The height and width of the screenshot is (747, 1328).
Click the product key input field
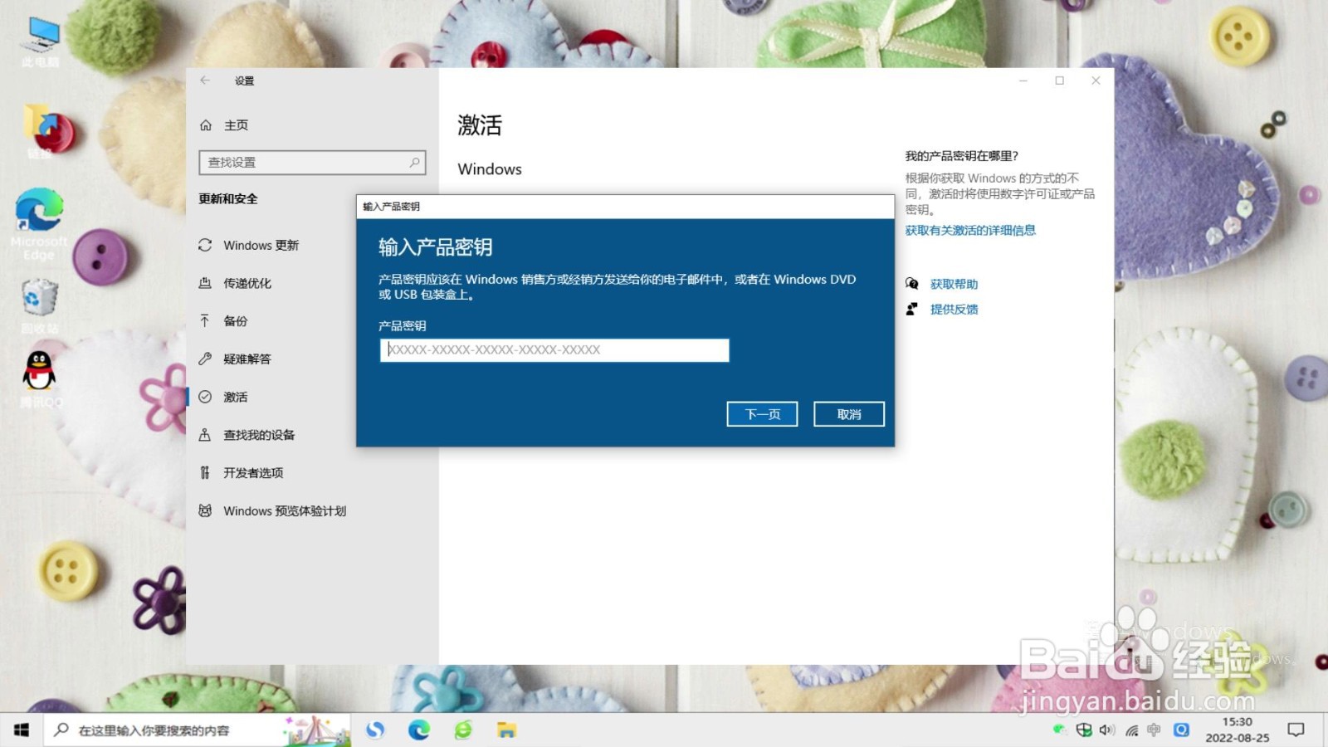tap(554, 350)
